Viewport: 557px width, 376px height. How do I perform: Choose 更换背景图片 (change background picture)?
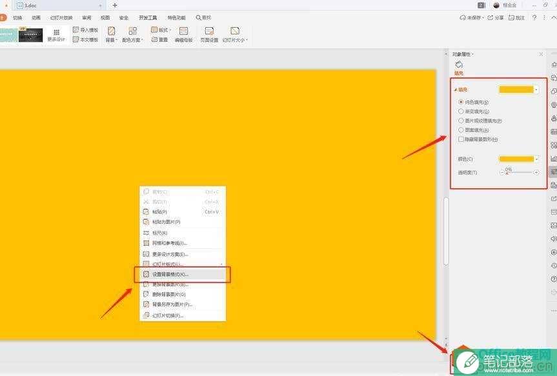tap(183, 285)
